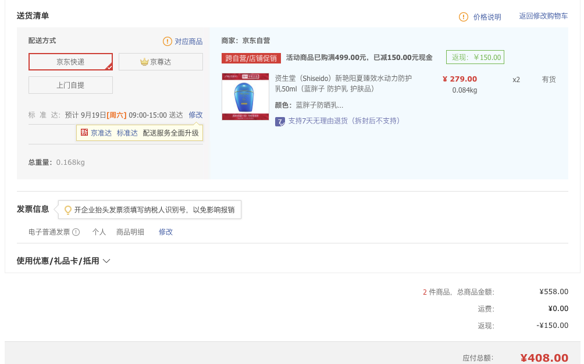Open 支持7天无理由退货 policy link
This screenshot has height=364, width=584.
click(x=344, y=121)
